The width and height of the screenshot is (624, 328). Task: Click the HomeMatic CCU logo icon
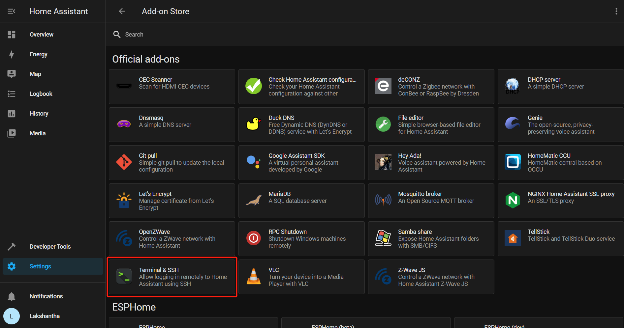click(x=513, y=162)
